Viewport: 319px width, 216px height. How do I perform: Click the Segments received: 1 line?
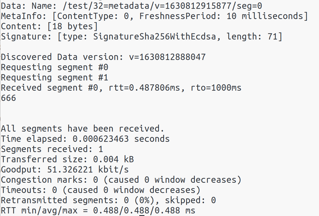pyautogui.click(x=52, y=149)
